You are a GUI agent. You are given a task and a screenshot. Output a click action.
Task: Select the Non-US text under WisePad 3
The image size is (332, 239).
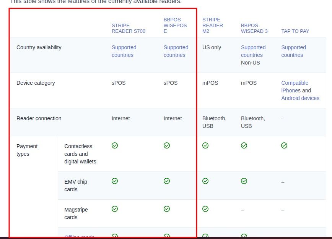(250, 63)
